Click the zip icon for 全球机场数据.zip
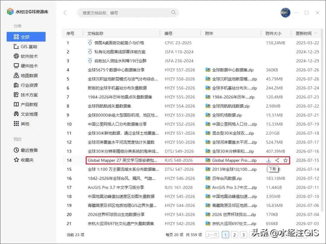326x244 pixels. pyautogui.click(x=208, y=115)
